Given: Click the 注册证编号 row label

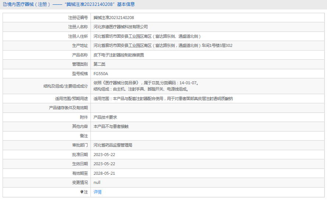Looking at the screenshot, I should pyautogui.click(x=78, y=18).
